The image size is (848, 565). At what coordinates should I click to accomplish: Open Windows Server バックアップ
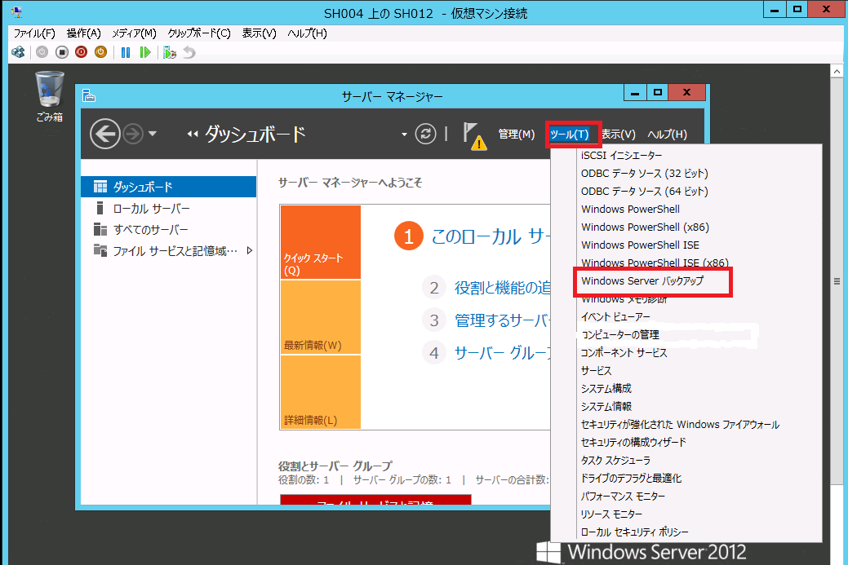[642, 281]
